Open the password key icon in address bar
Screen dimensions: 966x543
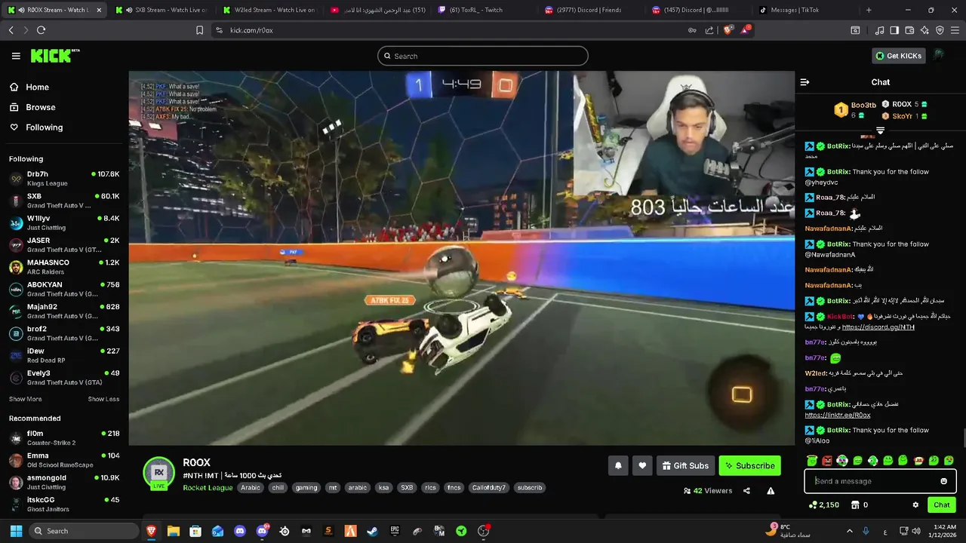(692, 30)
